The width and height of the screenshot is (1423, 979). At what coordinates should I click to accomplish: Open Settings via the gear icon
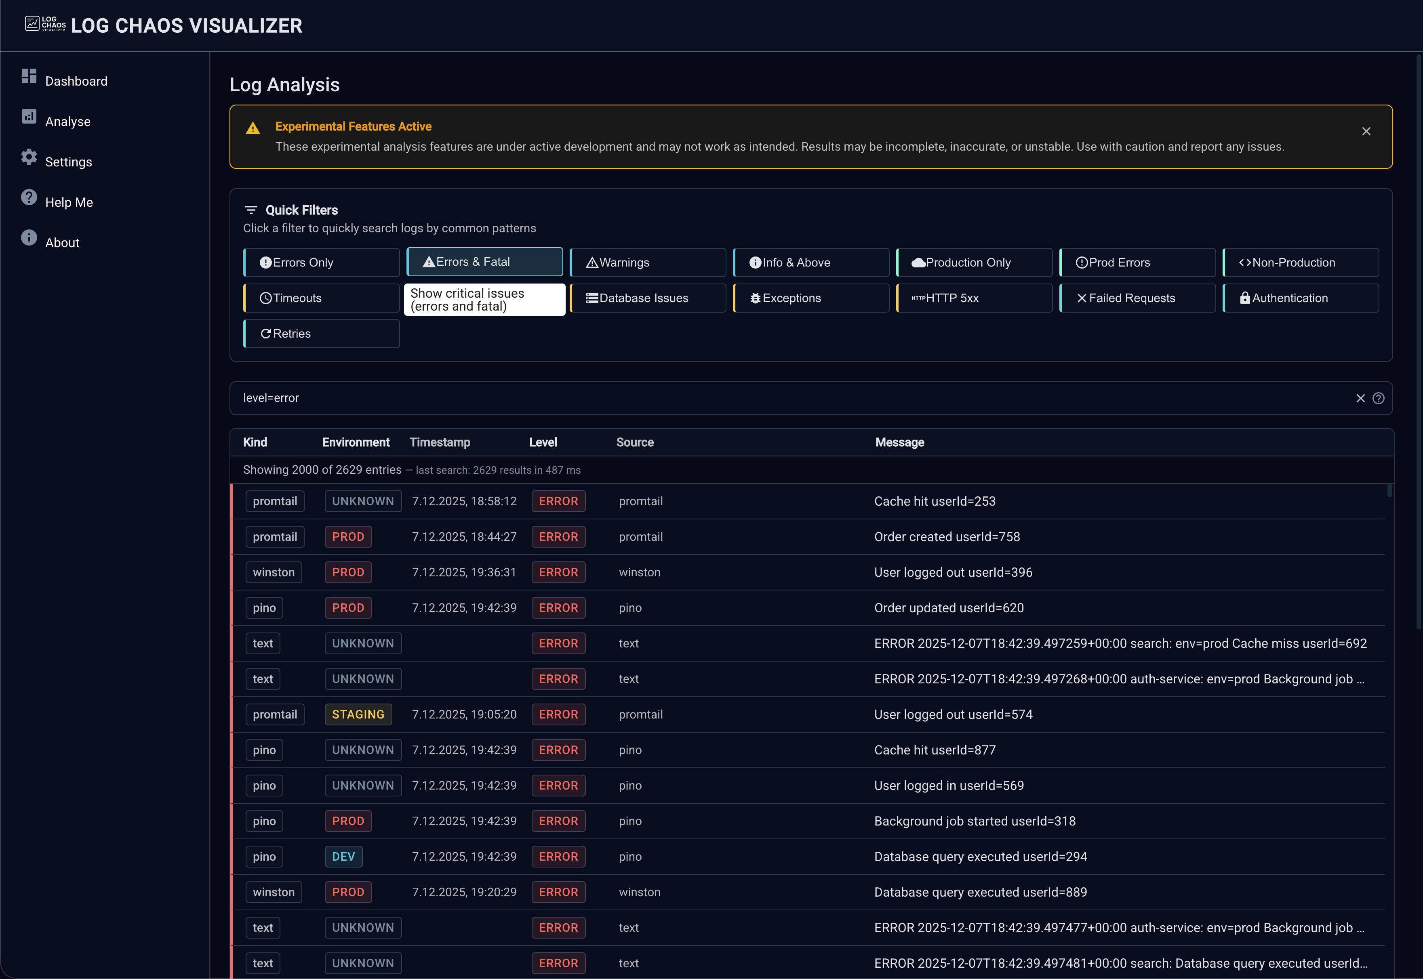[x=29, y=157]
